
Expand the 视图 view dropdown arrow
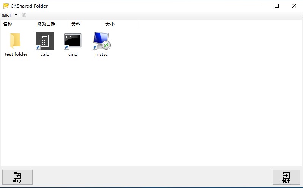tap(16, 15)
